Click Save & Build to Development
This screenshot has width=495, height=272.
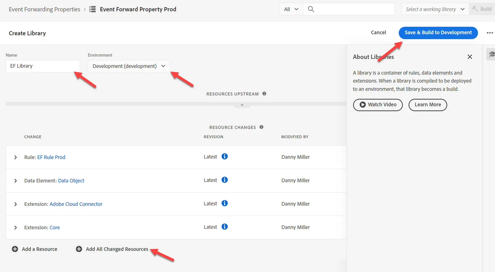[x=438, y=32]
